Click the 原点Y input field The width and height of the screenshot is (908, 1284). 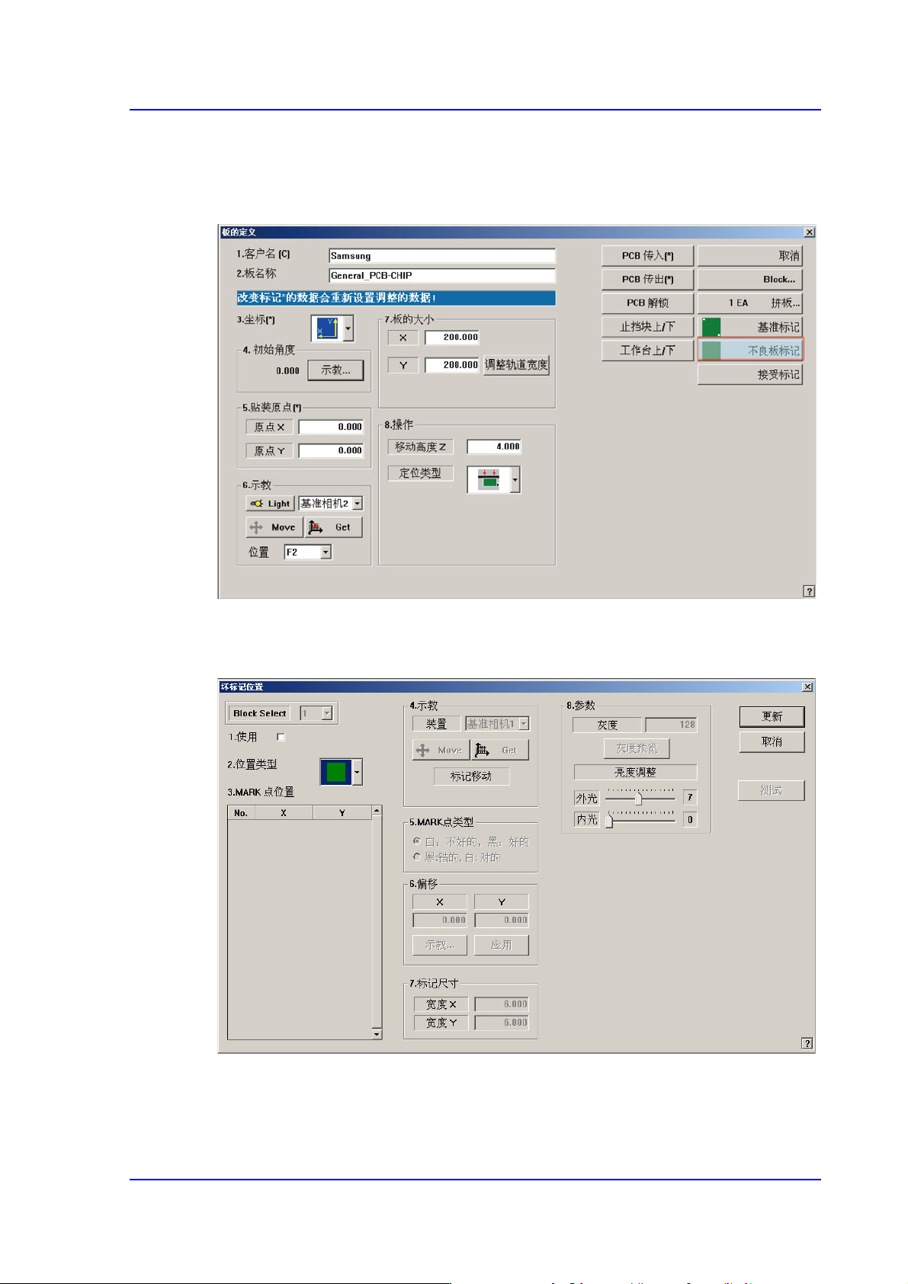331,450
